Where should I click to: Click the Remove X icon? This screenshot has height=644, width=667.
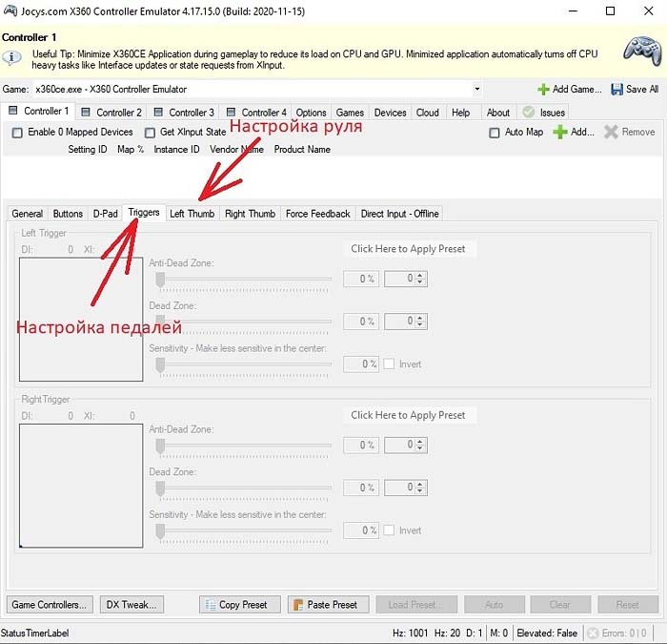(x=611, y=132)
